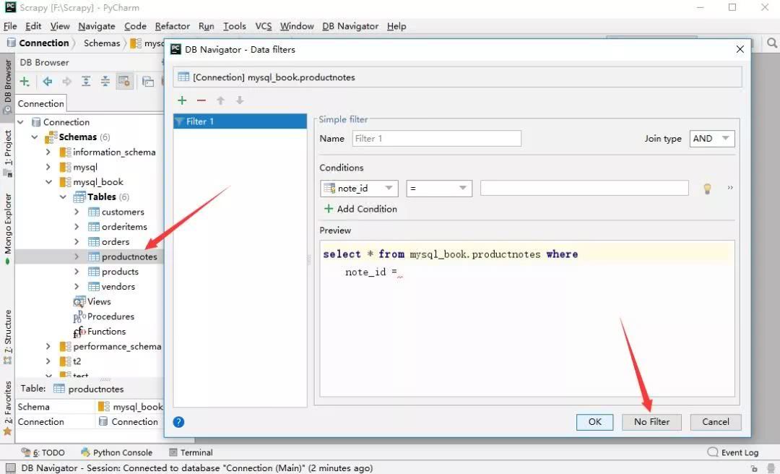Open the search magnifier at top right
The height and width of the screenshot is (474, 780).
tap(771, 43)
